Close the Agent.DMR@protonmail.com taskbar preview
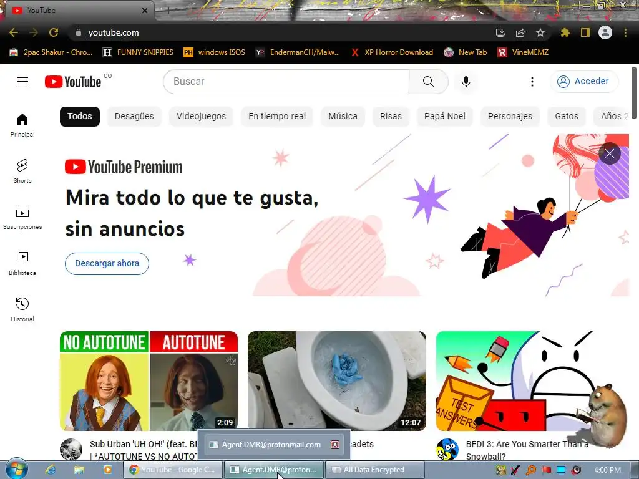Image resolution: width=639 pixels, height=479 pixels. (x=335, y=444)
